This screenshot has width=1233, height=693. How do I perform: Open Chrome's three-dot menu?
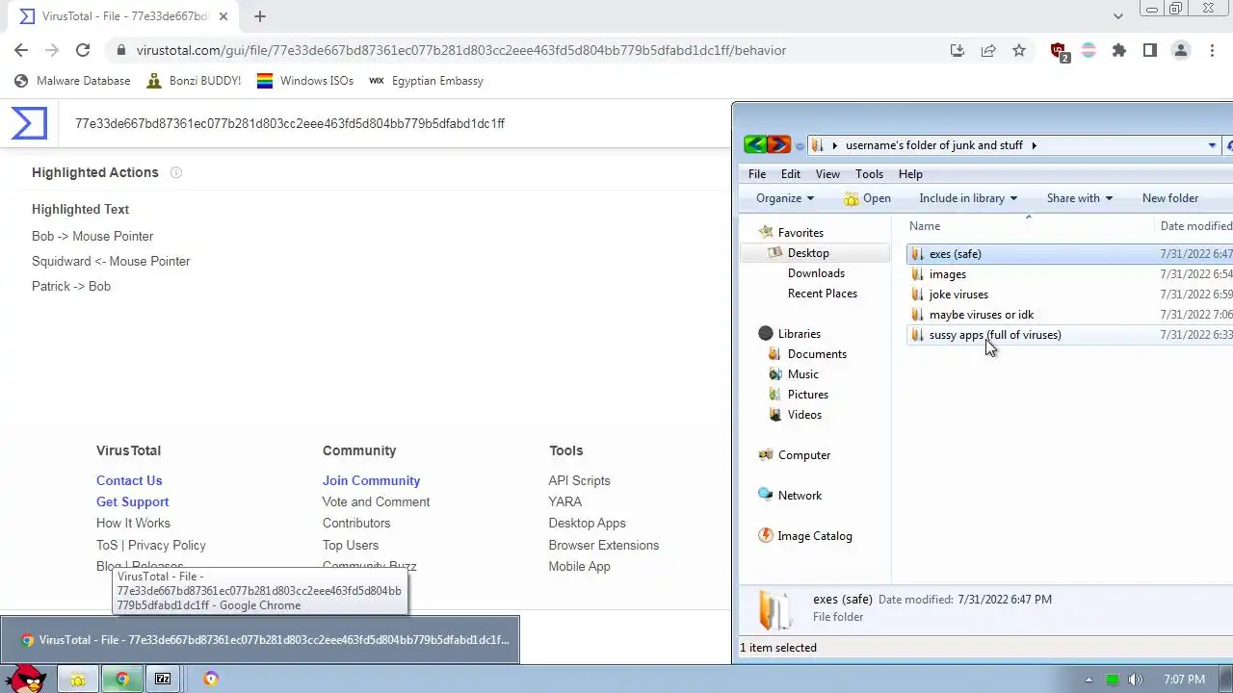(1212, 50)
